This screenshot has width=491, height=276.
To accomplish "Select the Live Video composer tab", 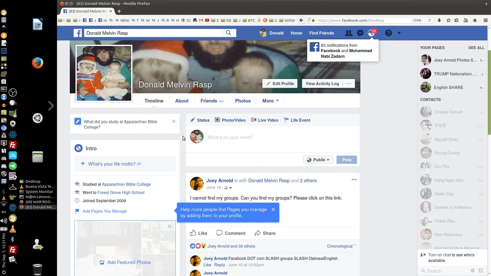I will pos(264,120).
